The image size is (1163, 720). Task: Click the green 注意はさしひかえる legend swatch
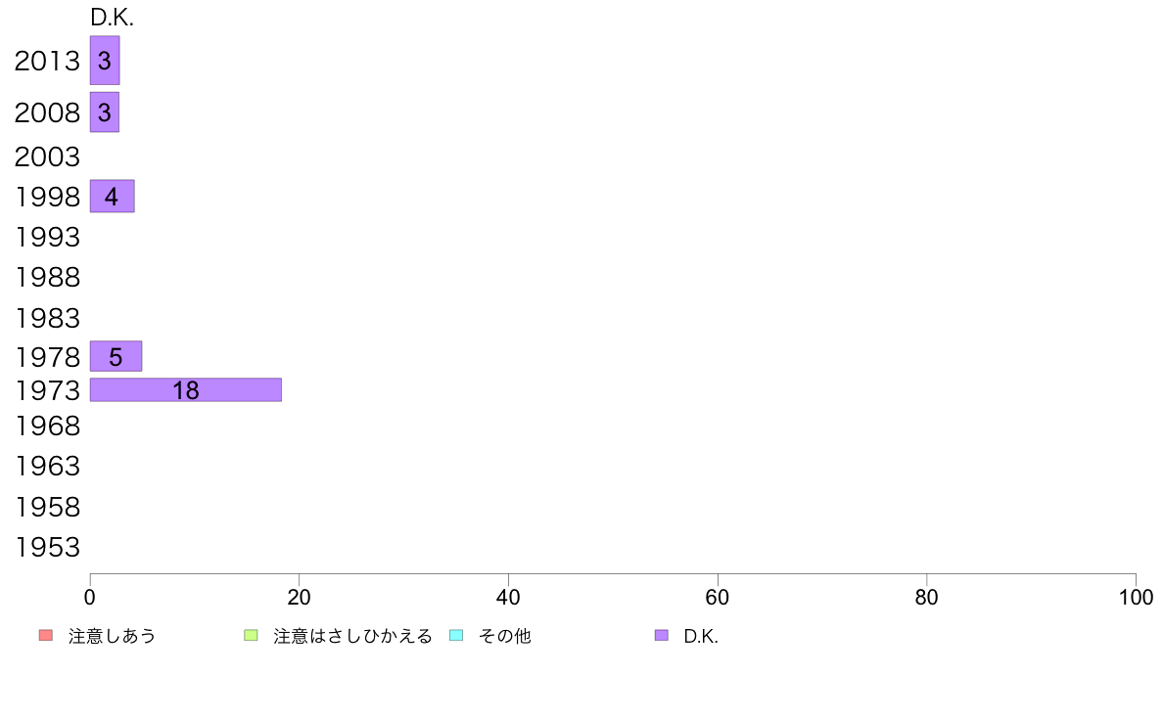pos(251,636)
